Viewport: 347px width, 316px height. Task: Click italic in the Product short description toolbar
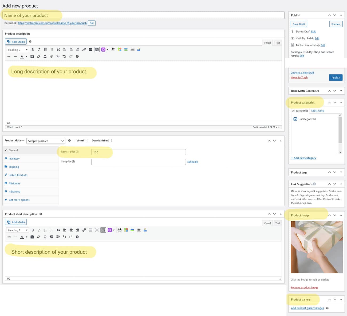pos(39,230)
